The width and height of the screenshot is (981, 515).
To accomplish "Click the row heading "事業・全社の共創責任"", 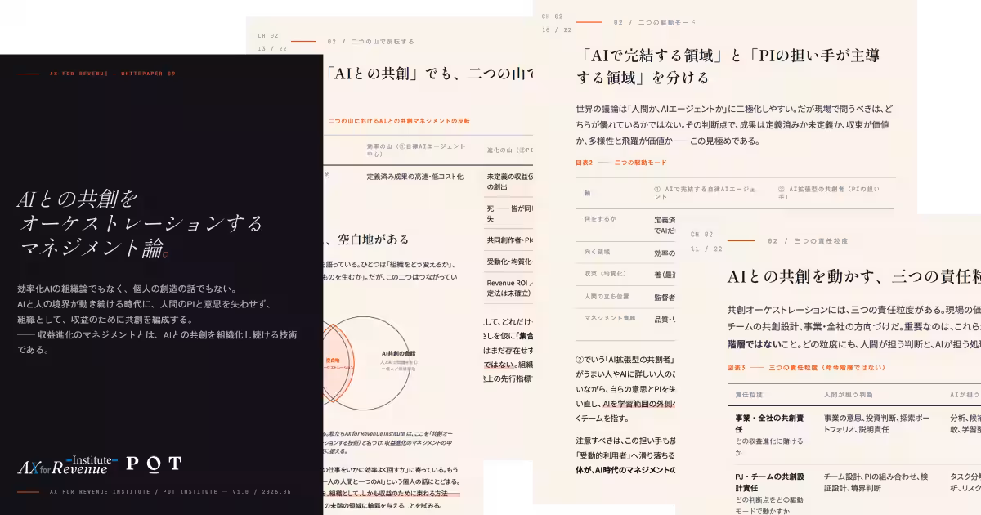I will pos(769,423).
